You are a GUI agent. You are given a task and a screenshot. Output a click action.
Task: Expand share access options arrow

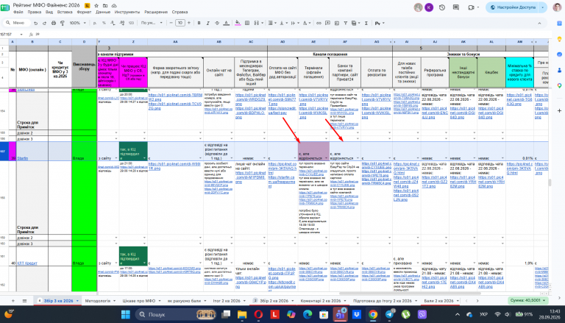click(x=543, y=7)
